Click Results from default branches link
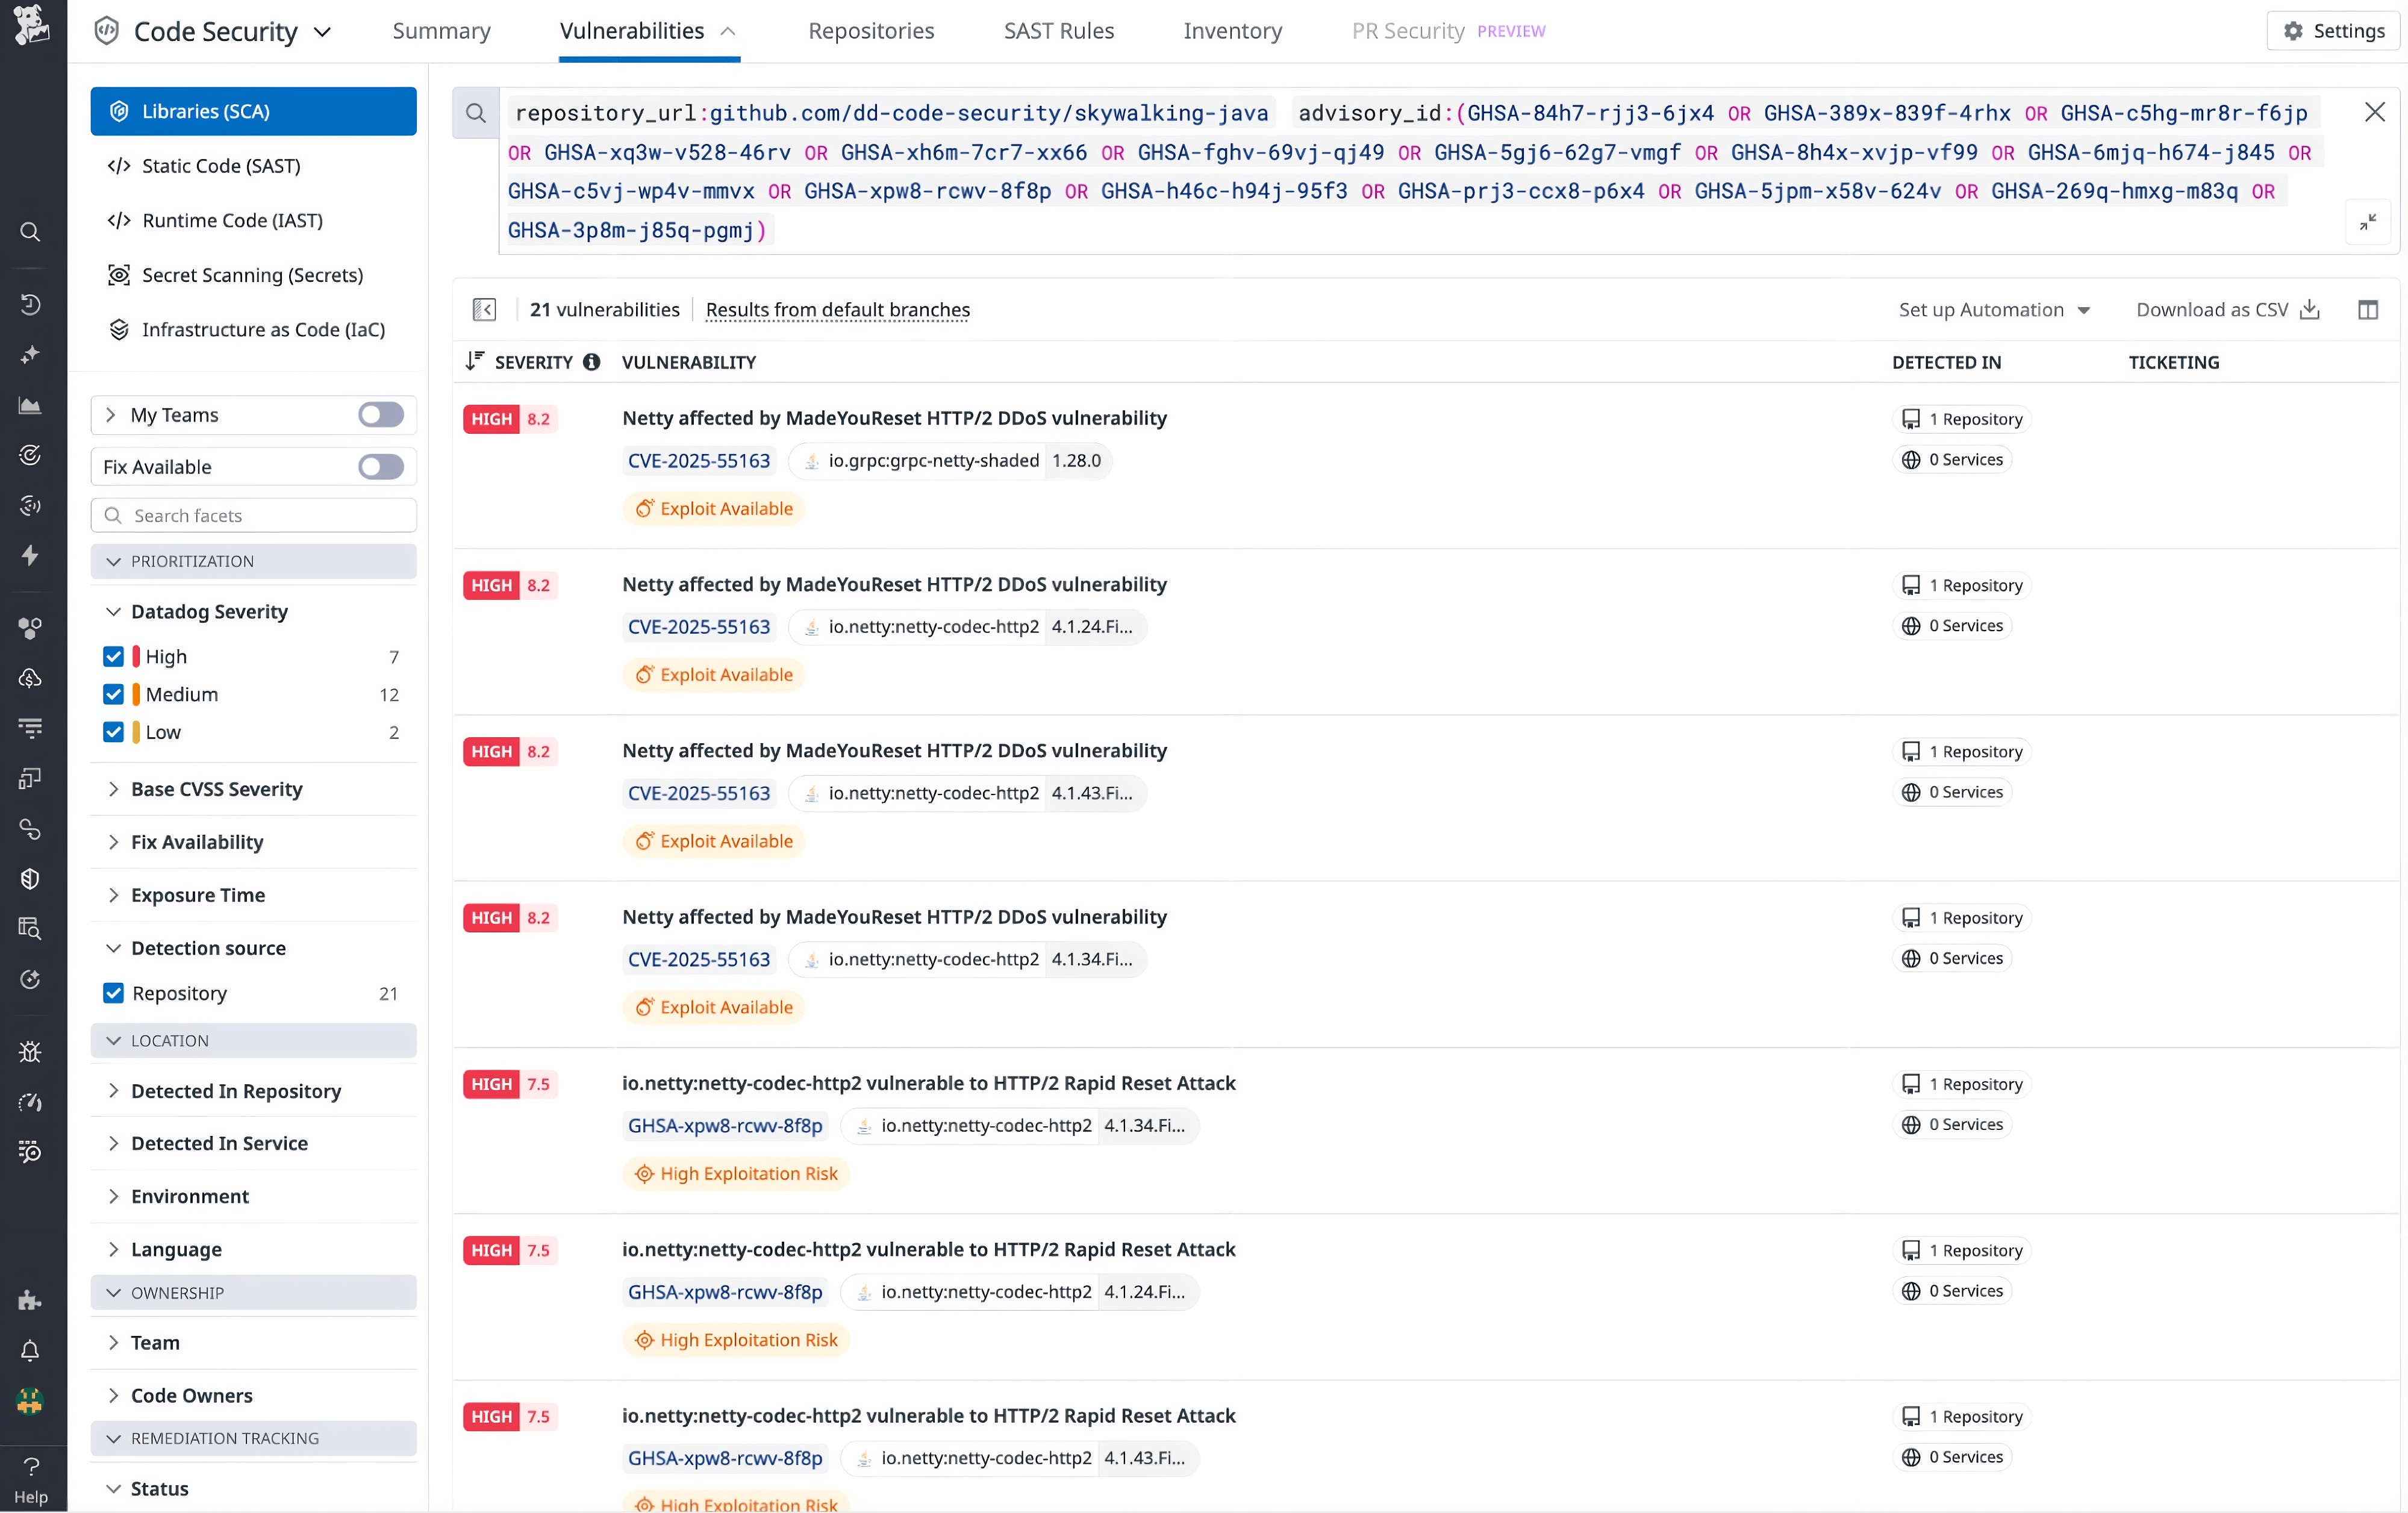 coord(837,309)
